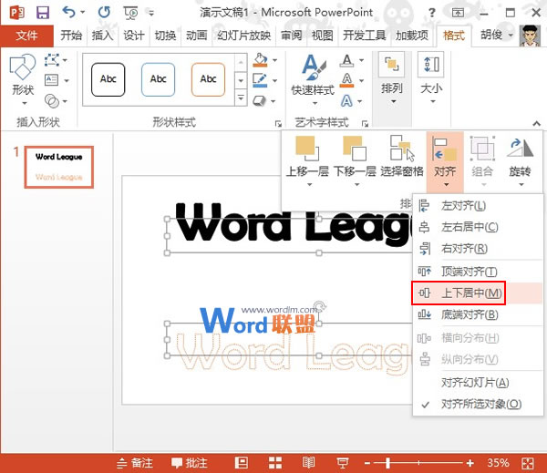
Task: Start Slide Show from status bar
Action: [x=343, y=463]
